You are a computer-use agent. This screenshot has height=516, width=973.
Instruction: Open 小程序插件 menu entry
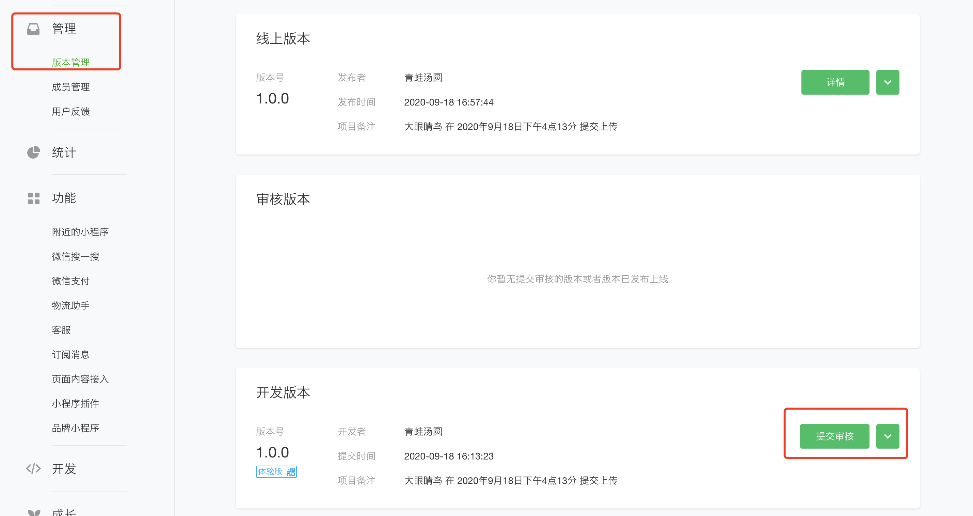[76, 403]
